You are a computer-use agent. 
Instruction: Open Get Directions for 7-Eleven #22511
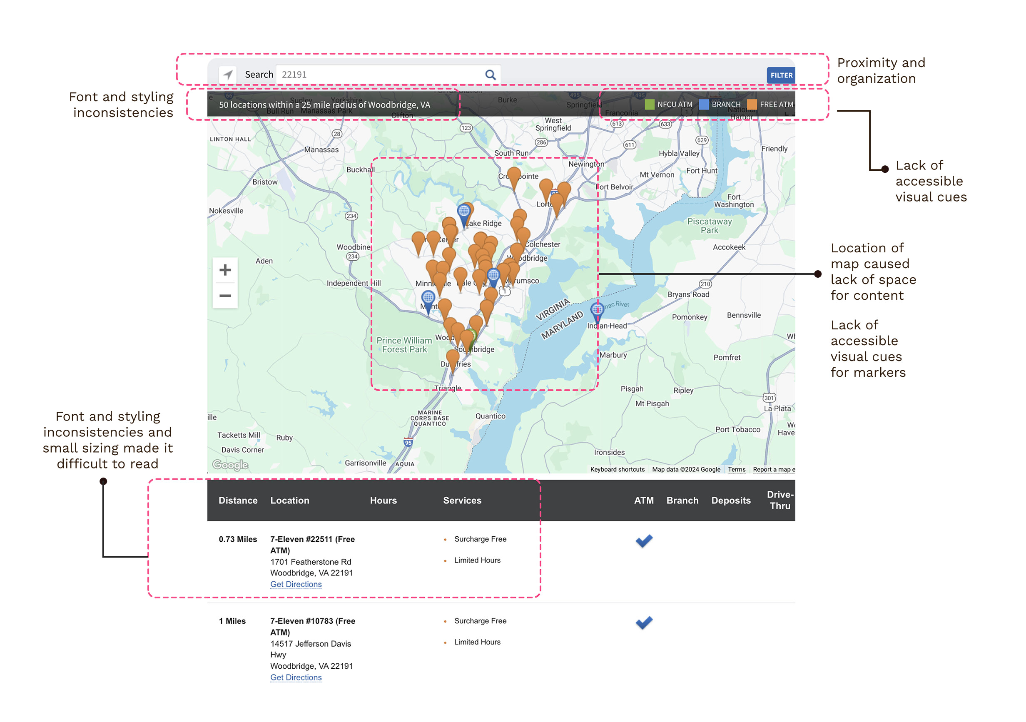296,584
